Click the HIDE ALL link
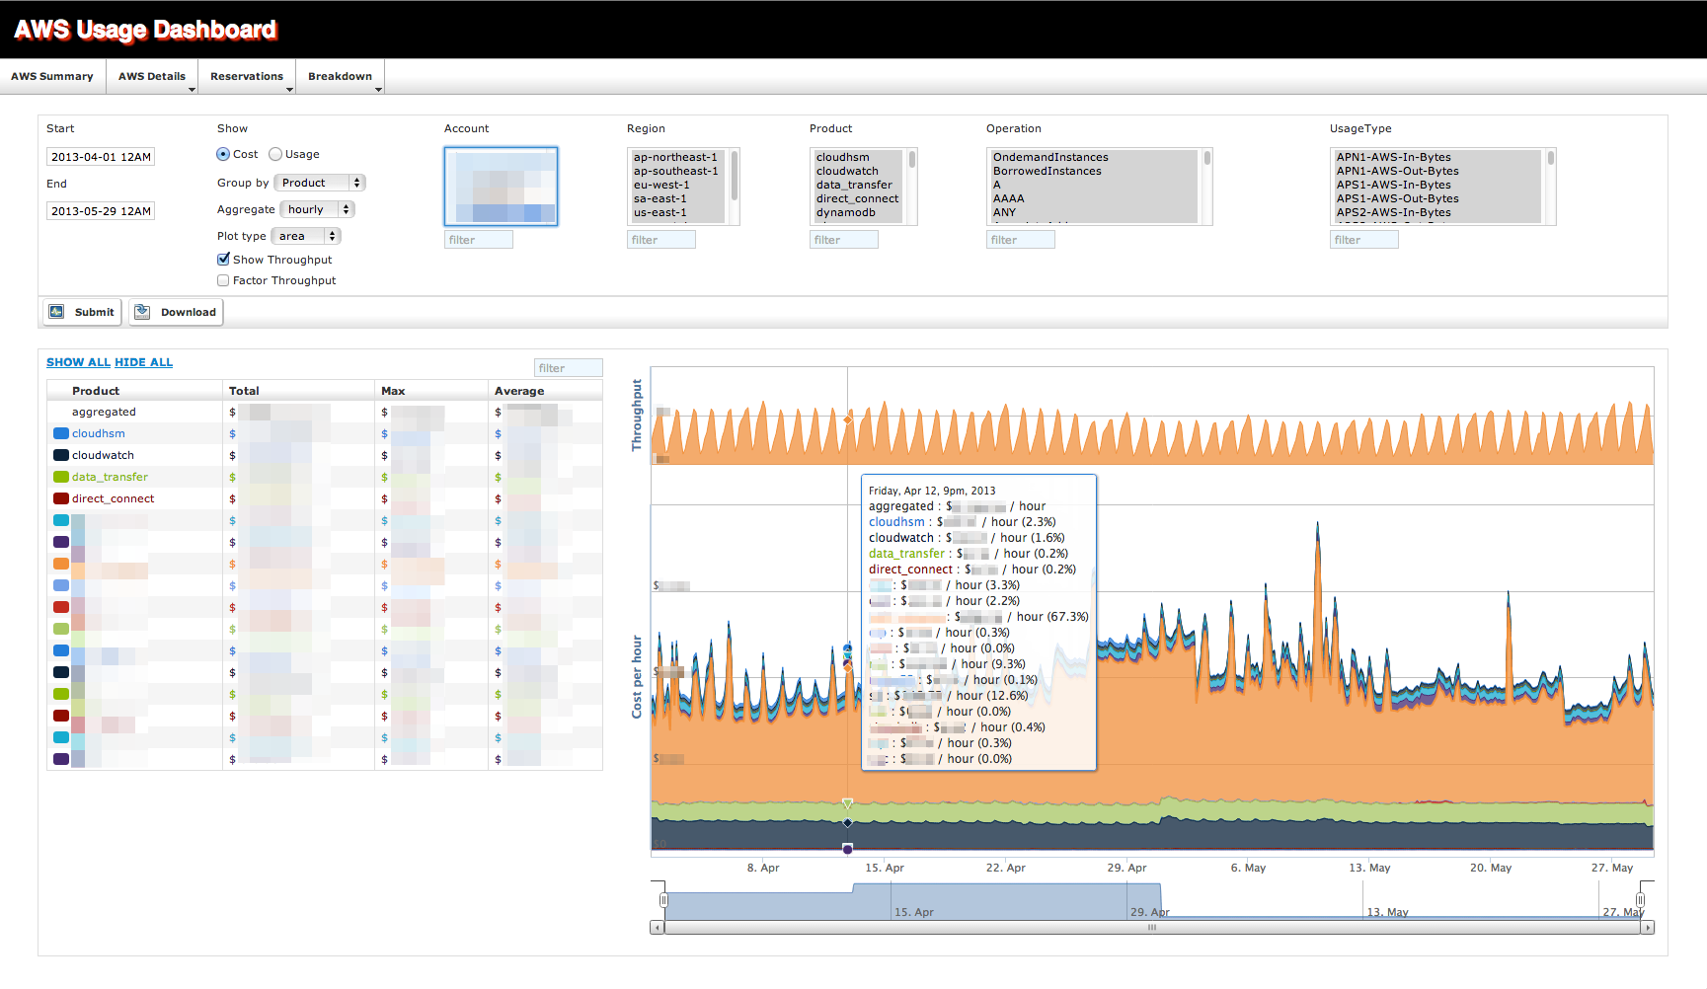 click(x=143, y=362)
